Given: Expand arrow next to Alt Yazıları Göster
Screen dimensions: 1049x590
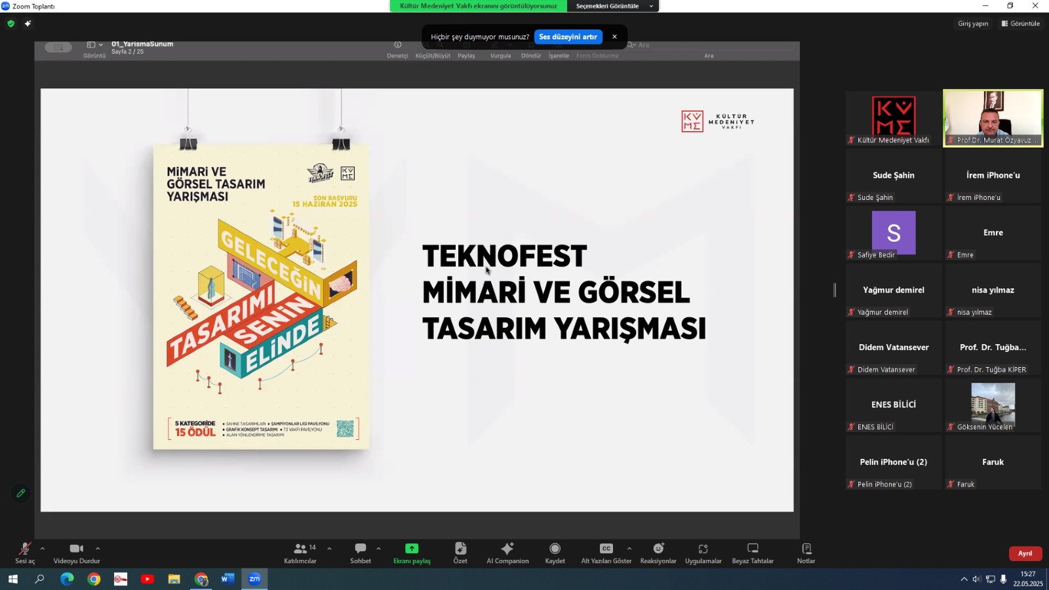Looking at the screenshot, I should pyautogui.click(x=629, y=549).
